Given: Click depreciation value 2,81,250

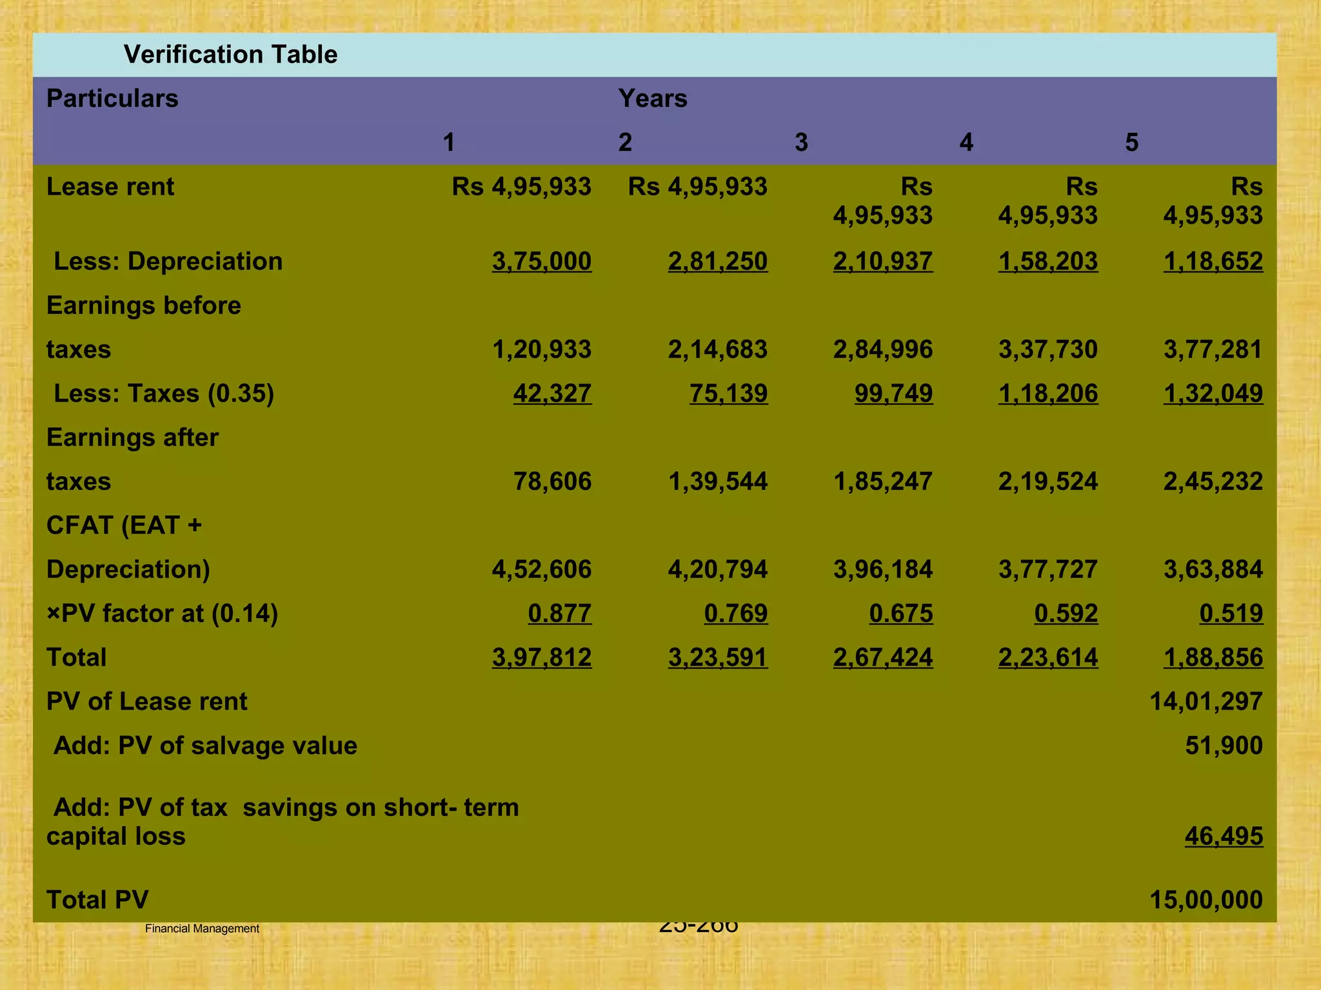Looking at the screenshot, I should click(x=718, y=261).
